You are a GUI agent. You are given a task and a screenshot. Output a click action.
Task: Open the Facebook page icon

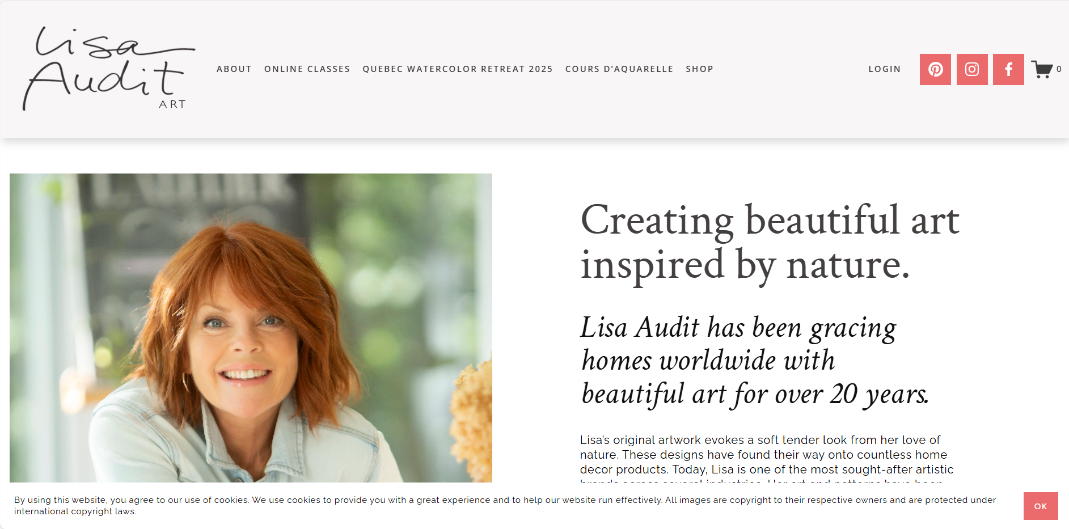pyautogui.click(x=1008, y=69)
